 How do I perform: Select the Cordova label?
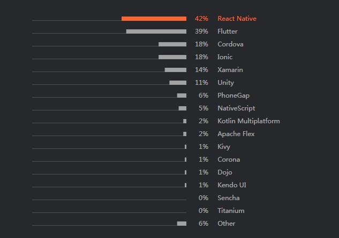coord(230,44)
